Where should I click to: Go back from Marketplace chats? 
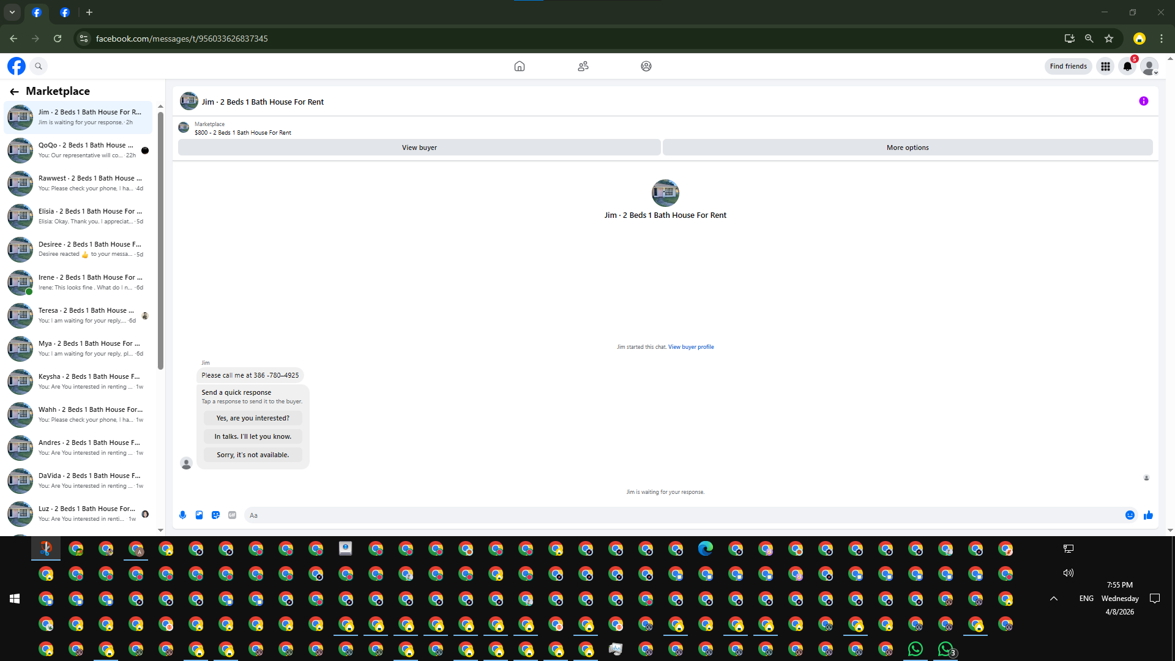coord(14,91)
